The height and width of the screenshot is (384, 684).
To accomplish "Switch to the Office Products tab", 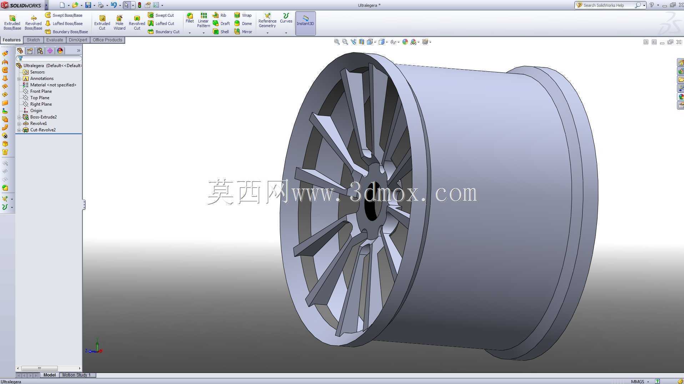I will (x=107, y=40).
